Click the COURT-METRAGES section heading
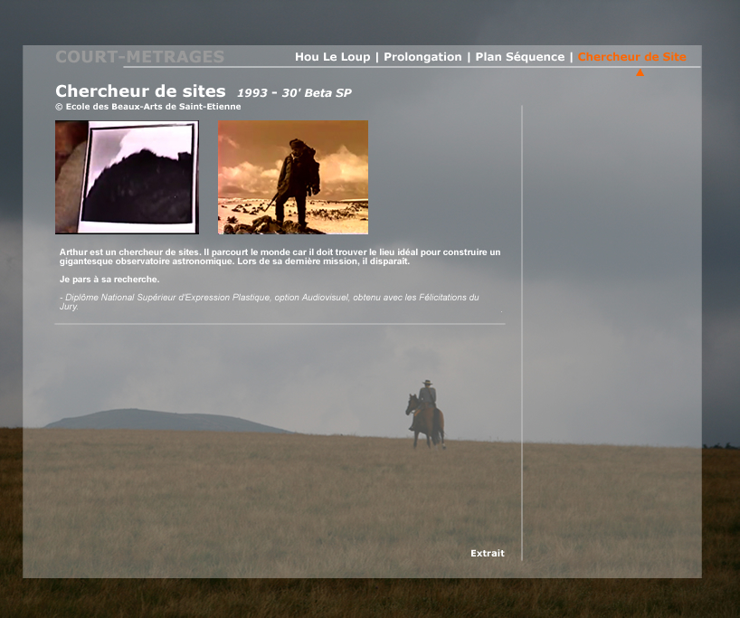This screenshot has height=618, width=740. click(139, 57)
